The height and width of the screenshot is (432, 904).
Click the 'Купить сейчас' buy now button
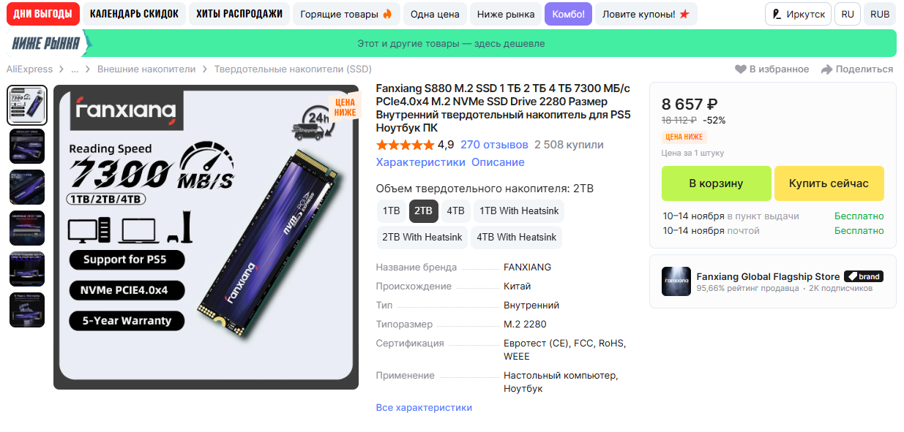[x=829, y=183]
